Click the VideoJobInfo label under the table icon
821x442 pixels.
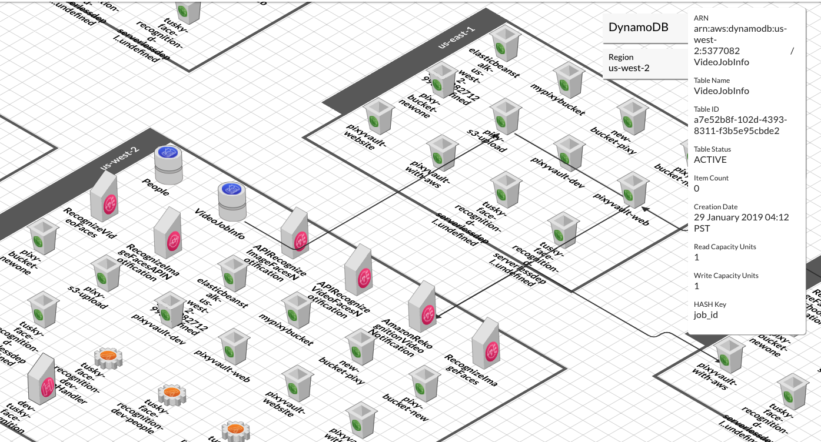point(220,224)
